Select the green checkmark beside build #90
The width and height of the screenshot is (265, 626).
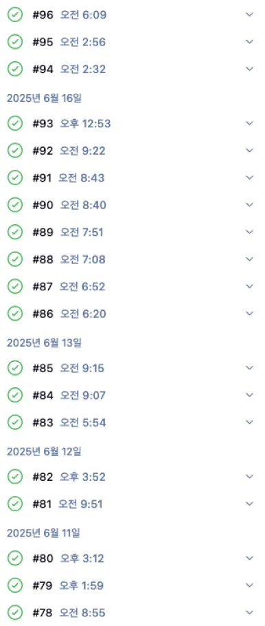coord(15,205)
